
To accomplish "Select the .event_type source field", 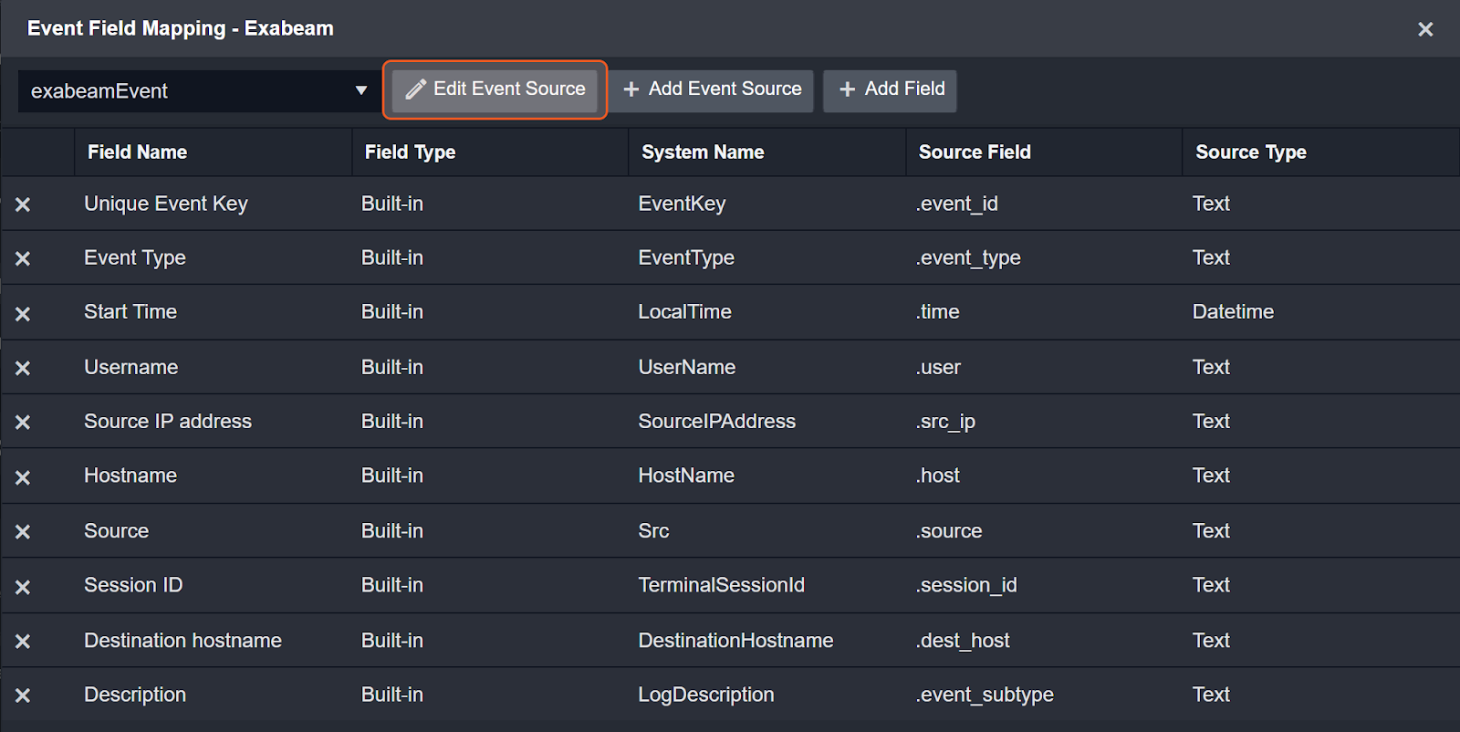I will click(967, 257).
